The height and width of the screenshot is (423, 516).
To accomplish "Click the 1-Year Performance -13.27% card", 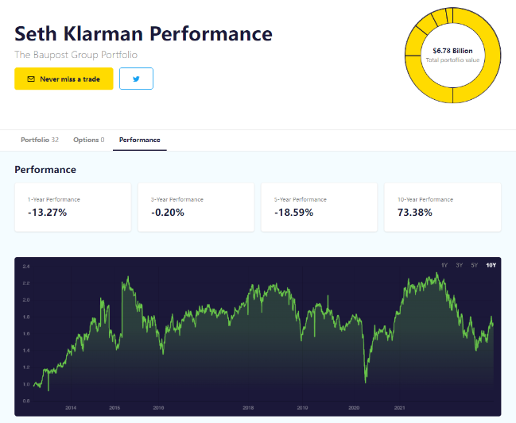I will click(x=72, y=208).
